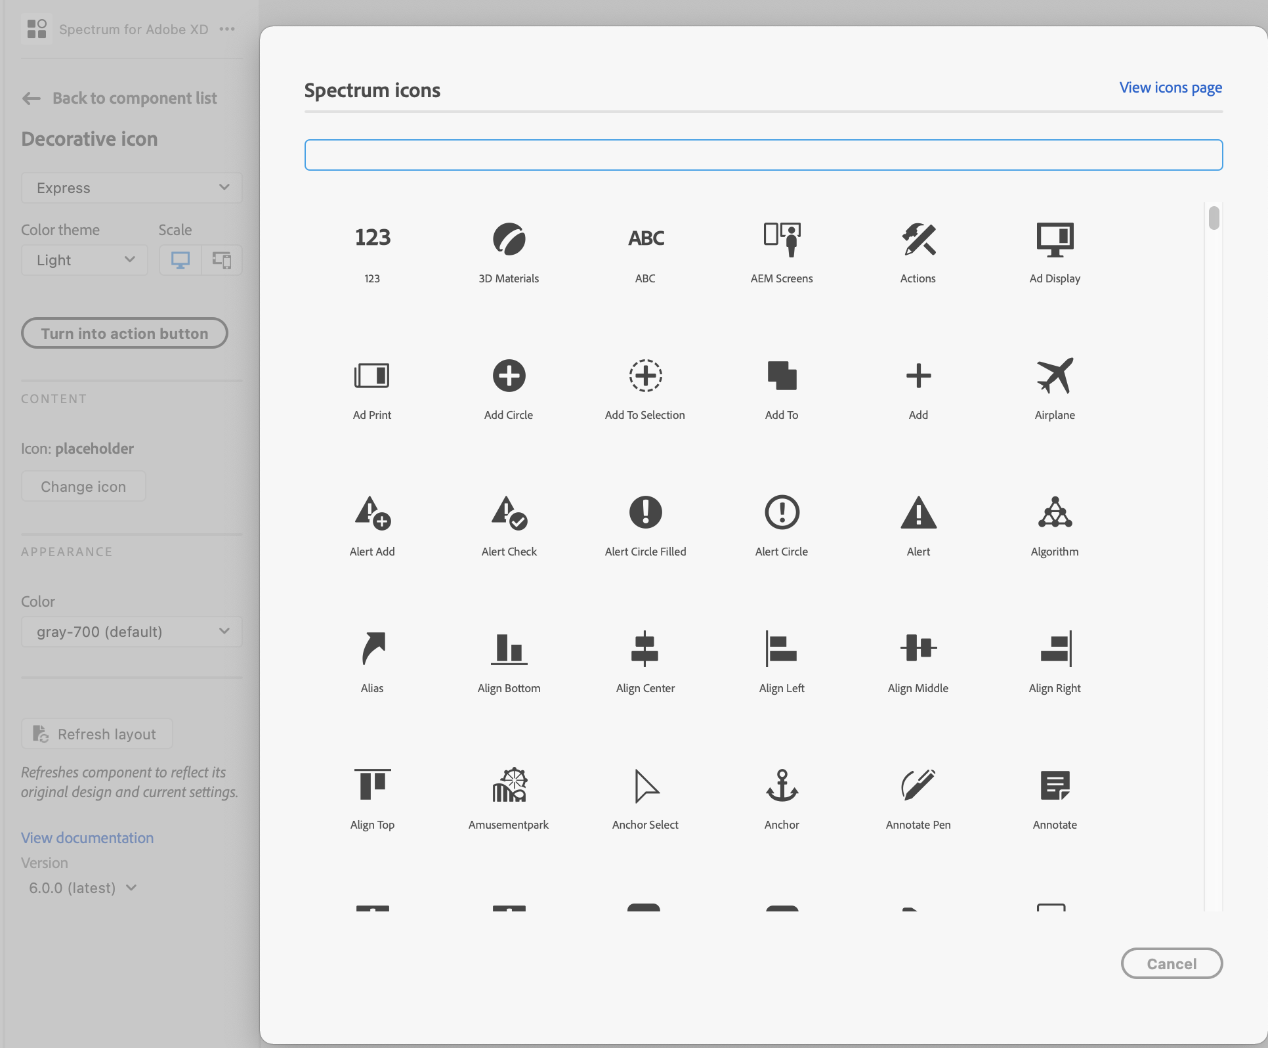The image size is (1268, 1048).
Task: Open the View icons page link
Action: 1170,87
